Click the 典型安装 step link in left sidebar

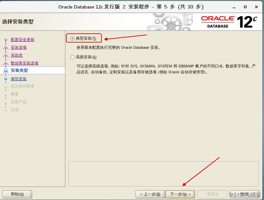19,79
